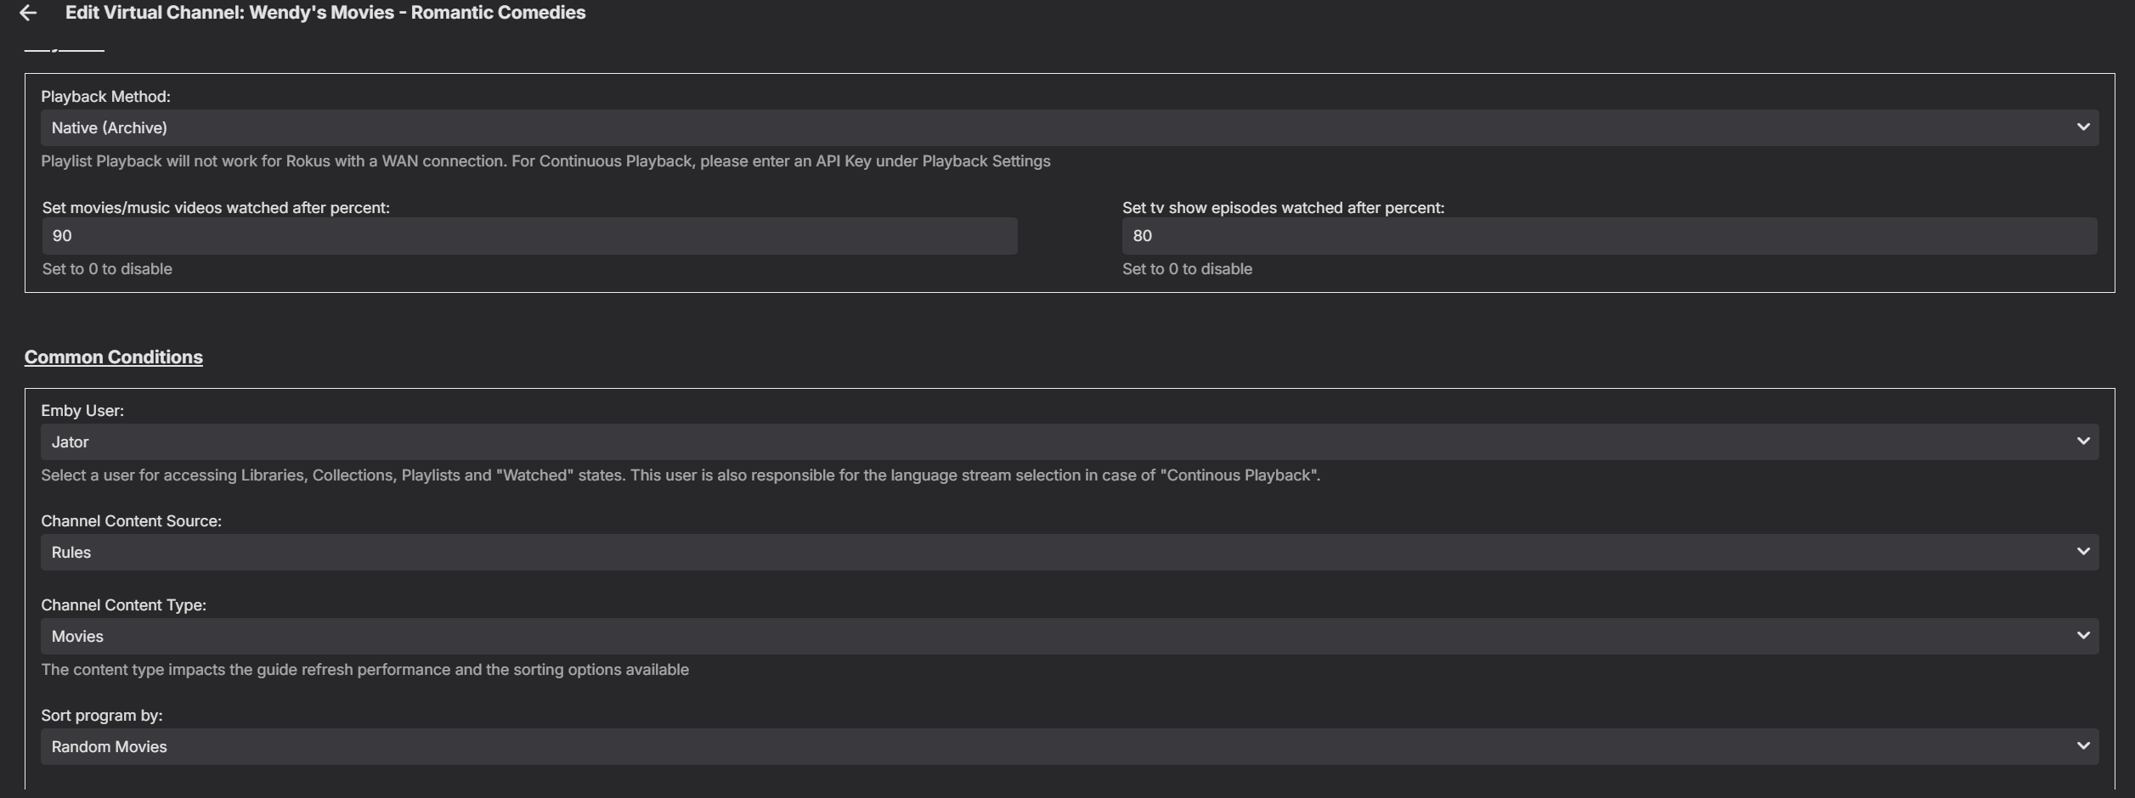The width and height of the screenshot is (2135, 798).
Task: Click the chevron arrow on Rules field
Action: click(2082, 552)
